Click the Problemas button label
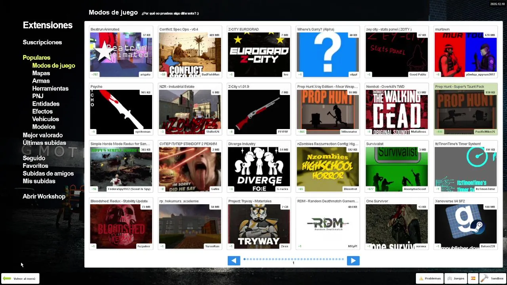507x285 pixels. point(433,279)
